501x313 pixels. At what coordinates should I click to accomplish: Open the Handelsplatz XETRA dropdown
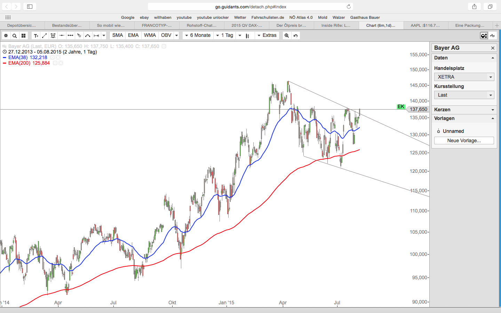tap(464, 77)
